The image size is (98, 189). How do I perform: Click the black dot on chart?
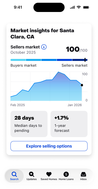click(x=82, y=85)
